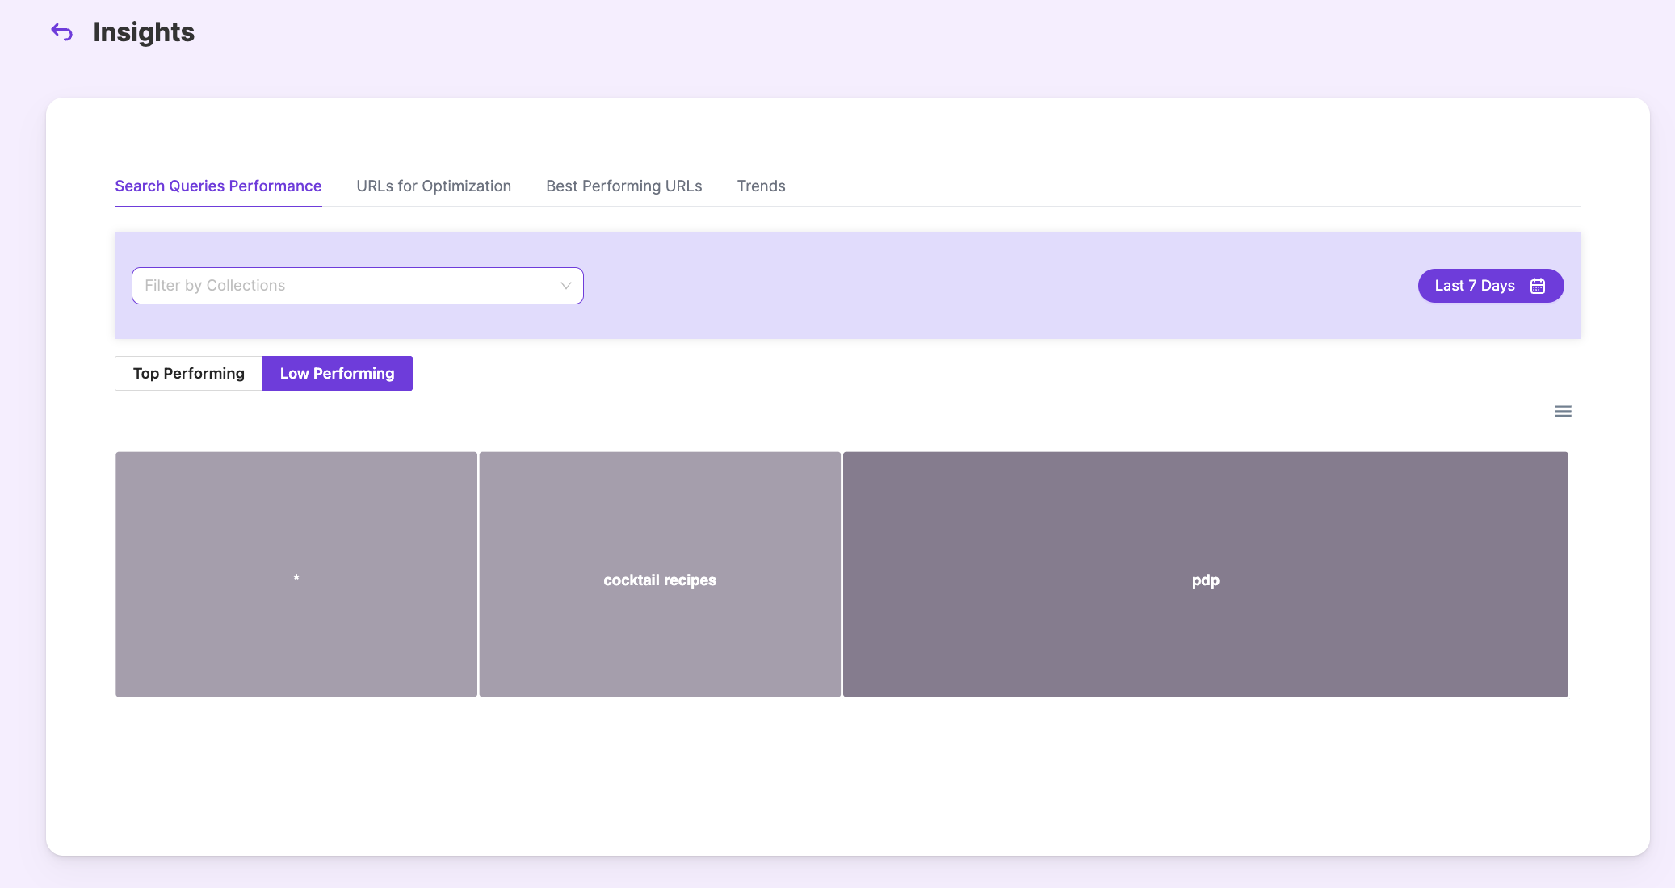Image resolution: width=1675 pixels, height=888 pixels.
Task: Click the Insights page heading
Action: click(144, 32)
